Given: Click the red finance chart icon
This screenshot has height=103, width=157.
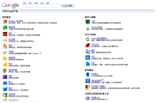Looking at the screenshot, I should [5, 34].
